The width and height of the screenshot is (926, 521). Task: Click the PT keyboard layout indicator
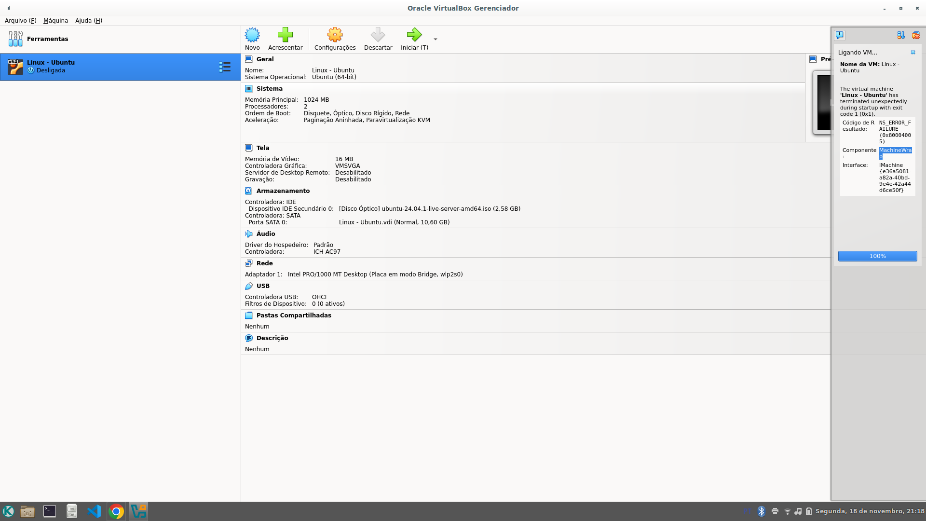[x=747, y=511]
